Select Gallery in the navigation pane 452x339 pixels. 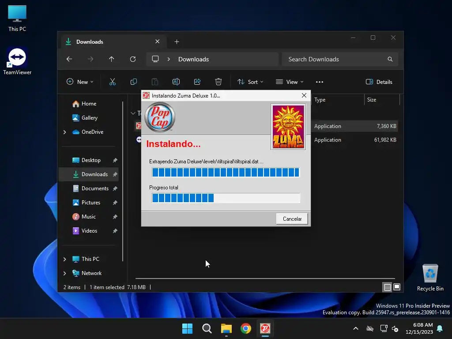pos(89,117)
